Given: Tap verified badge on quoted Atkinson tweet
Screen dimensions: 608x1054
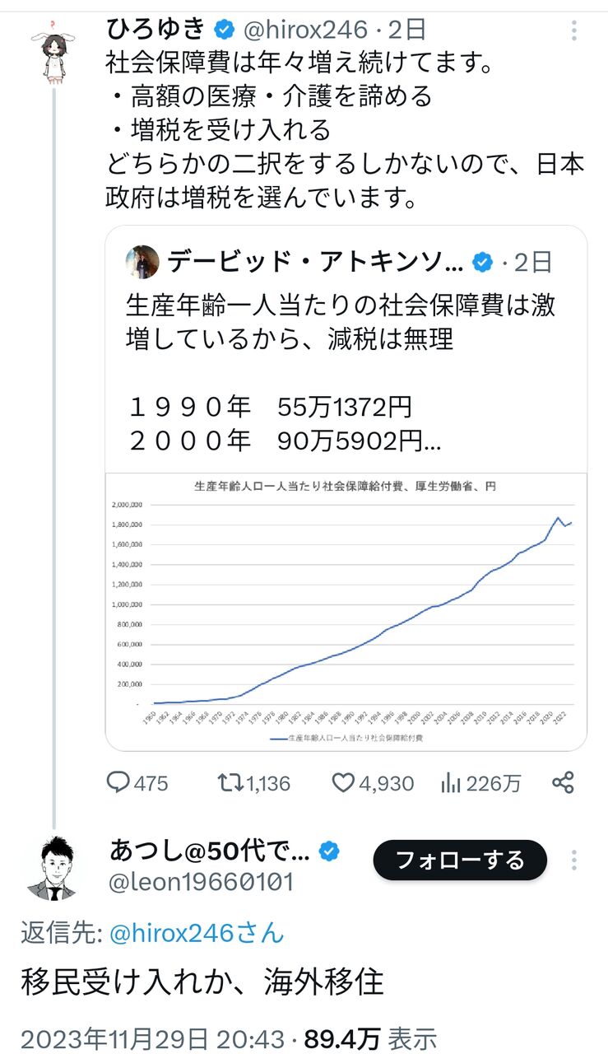Looking at the screenshot, I should tap(483, 262).
